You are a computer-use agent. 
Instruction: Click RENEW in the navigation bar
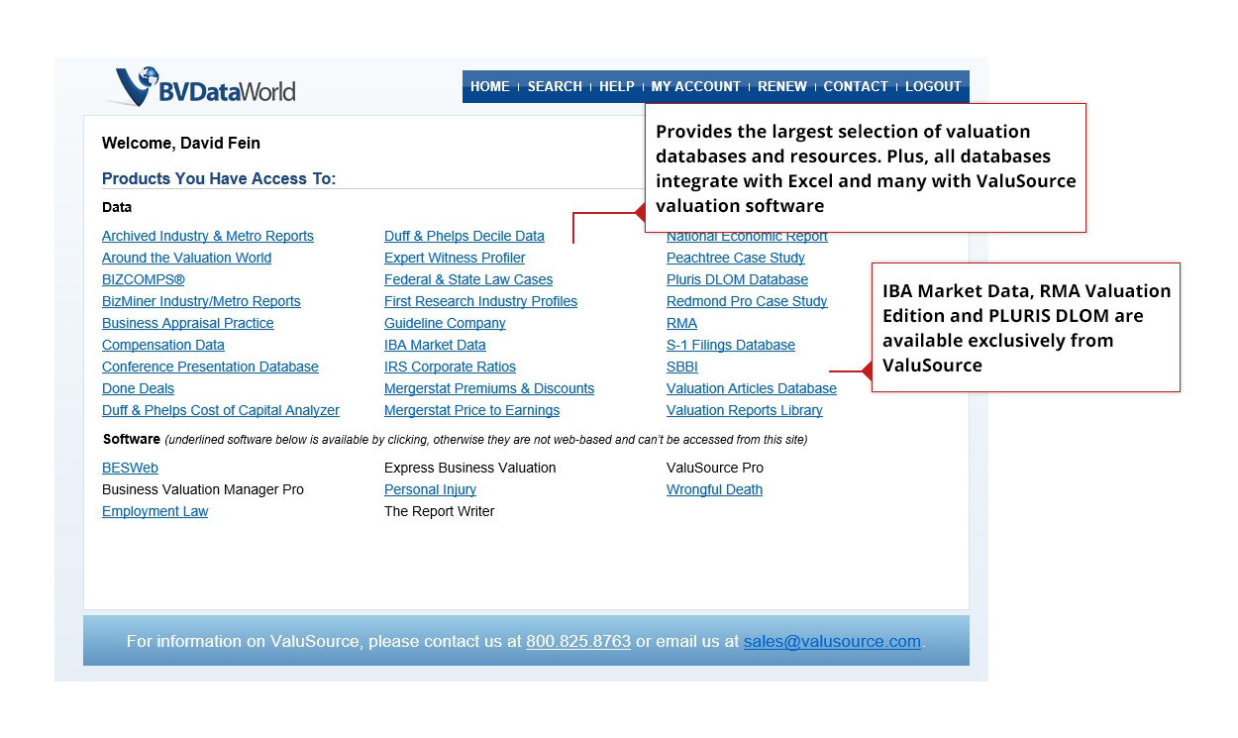782,86
